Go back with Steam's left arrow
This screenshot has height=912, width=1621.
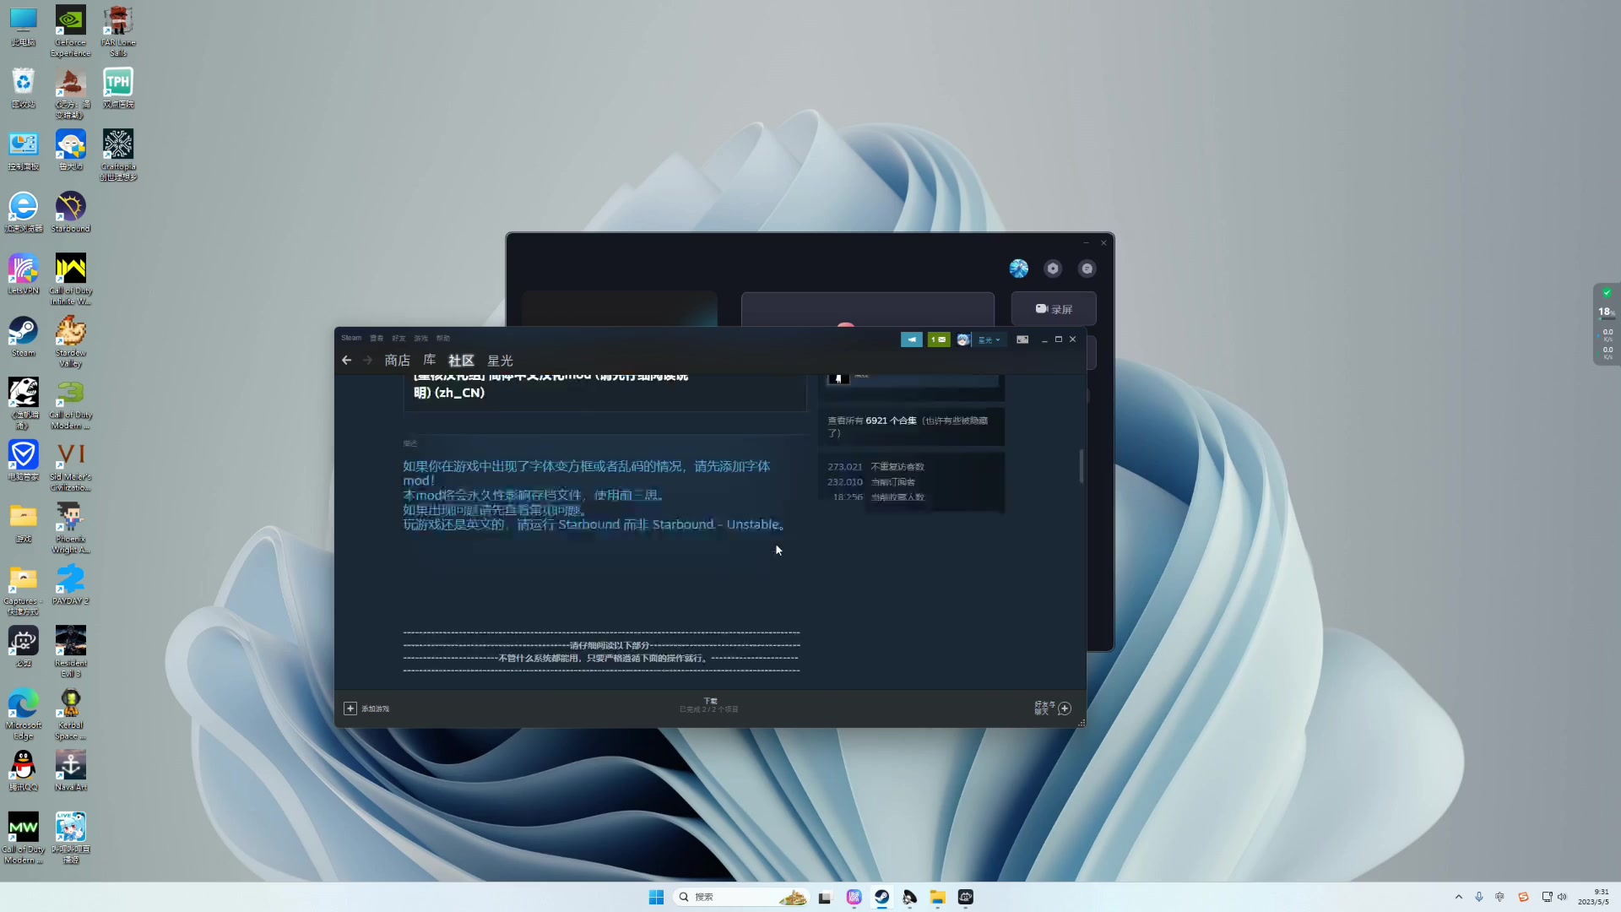pos(346,361)
